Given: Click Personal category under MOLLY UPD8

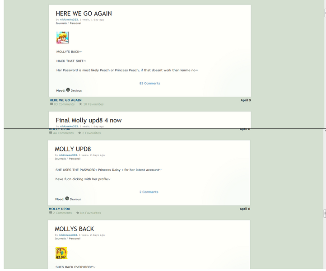Looking at the screenshot, I should click(75, 159).
